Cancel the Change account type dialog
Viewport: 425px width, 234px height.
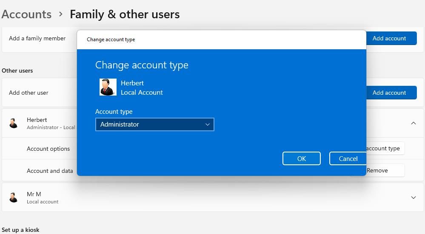click(348, 158)
